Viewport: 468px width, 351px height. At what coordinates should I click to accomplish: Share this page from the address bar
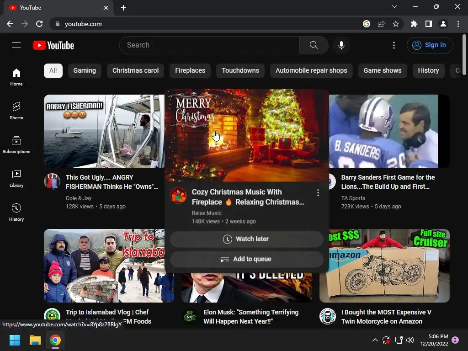[x=381, y=24]
